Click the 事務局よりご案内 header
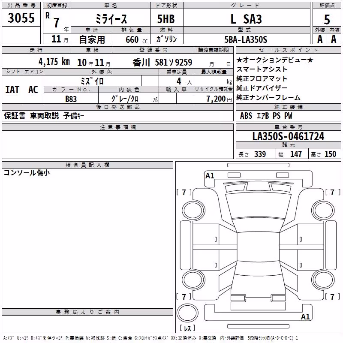Viewport: 343px width, 343px height. pos(87,312)
